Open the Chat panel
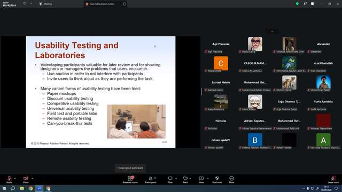 (170, 180)
